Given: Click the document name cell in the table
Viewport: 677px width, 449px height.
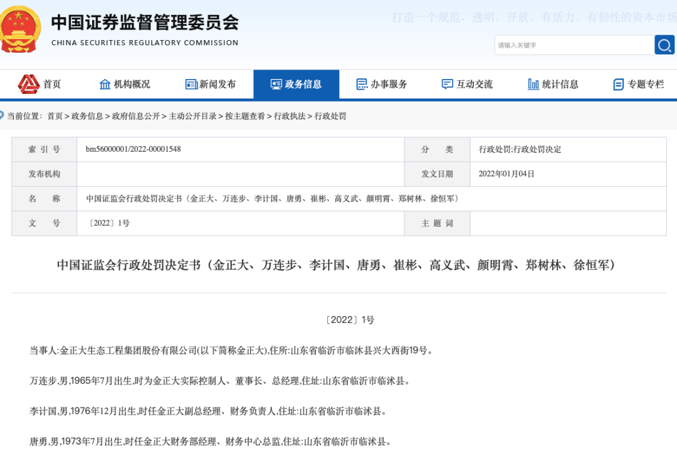Looking at the screenshot, I should point(371,199).
